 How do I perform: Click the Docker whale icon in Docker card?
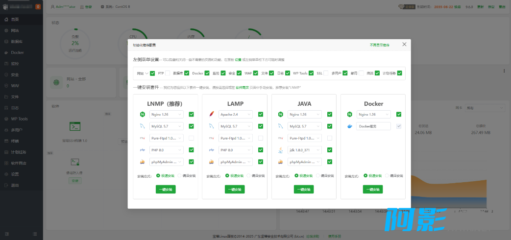(x=350, y=126)
